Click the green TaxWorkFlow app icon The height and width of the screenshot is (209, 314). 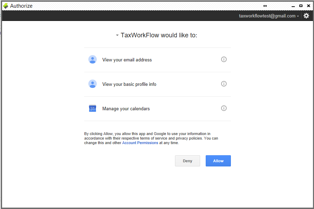[x=6, y=6]
